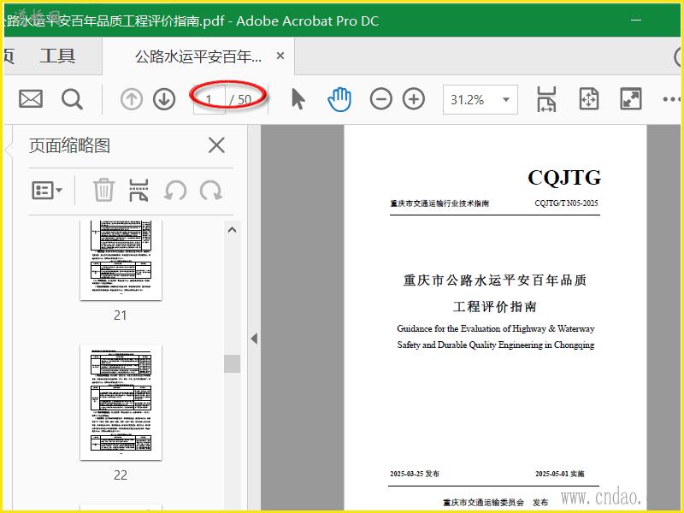
Task: Click the current page number field
Action: pos(209,100)
